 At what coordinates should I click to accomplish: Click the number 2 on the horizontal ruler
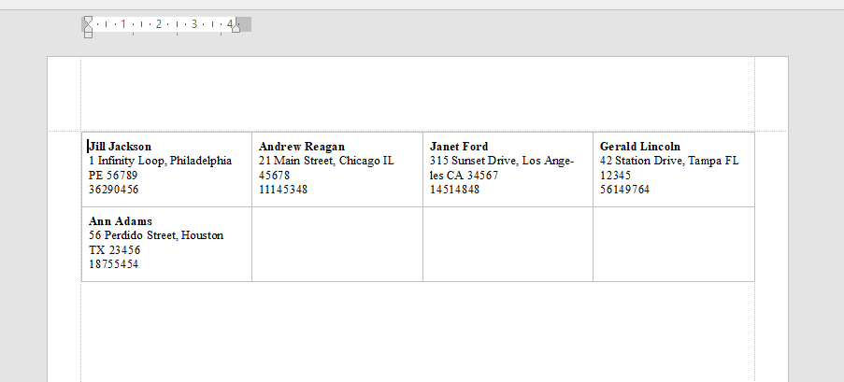pyautogui.click(x=159, y=23)
